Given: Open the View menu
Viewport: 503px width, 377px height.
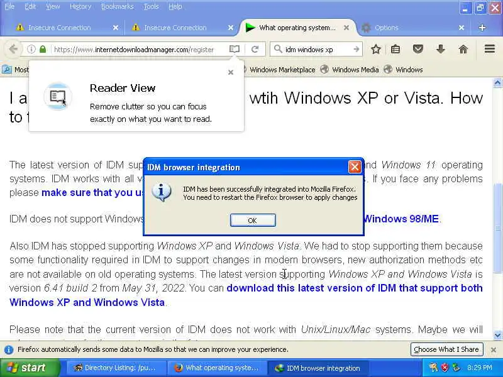Looking at the screenshot, I should (53, 6).
